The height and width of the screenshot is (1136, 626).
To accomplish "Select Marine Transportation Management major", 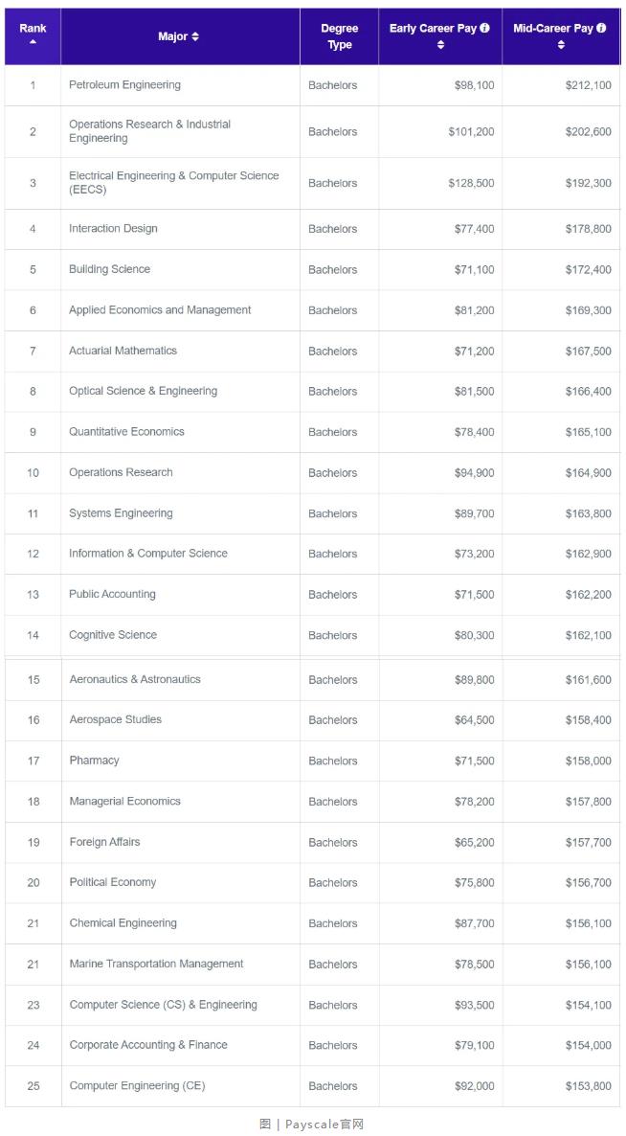I will [x=156, y=964].
